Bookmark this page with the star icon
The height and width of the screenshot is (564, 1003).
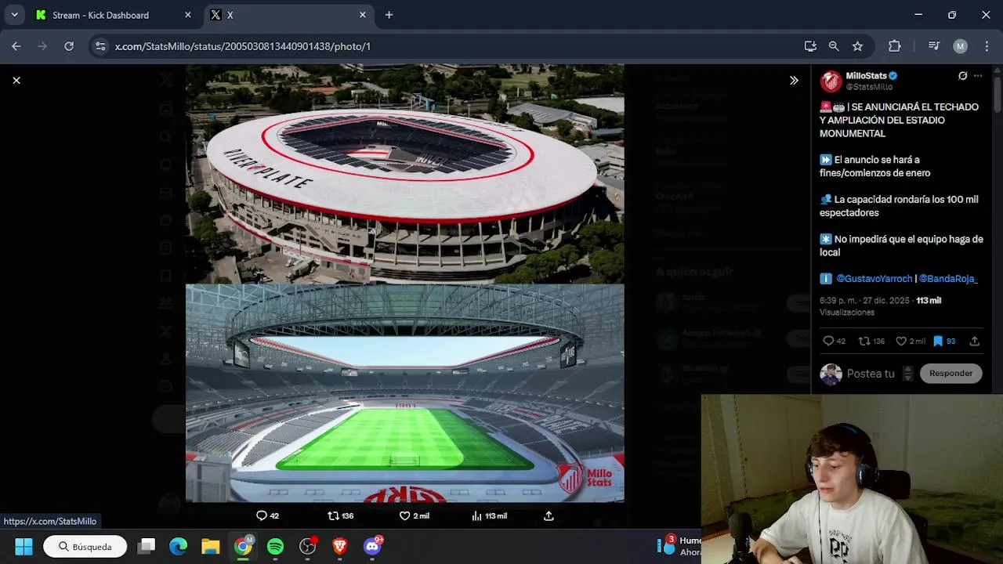tap(857, 46)
